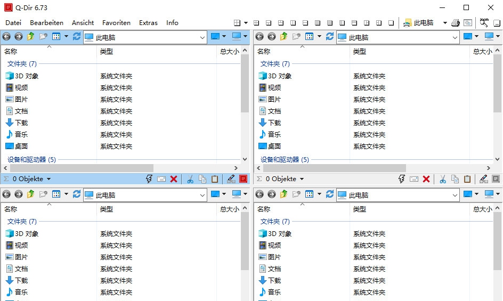Click the printer icon in main toolbar
The height and width of the screenshot is (301, 503).
pyautogui.click(x=456, y=23)
